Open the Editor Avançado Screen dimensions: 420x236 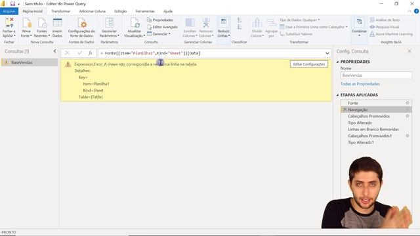(x=162, y=27)
